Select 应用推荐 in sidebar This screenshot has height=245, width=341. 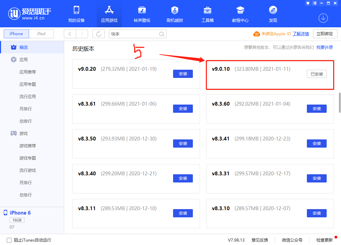coord(28,72)
